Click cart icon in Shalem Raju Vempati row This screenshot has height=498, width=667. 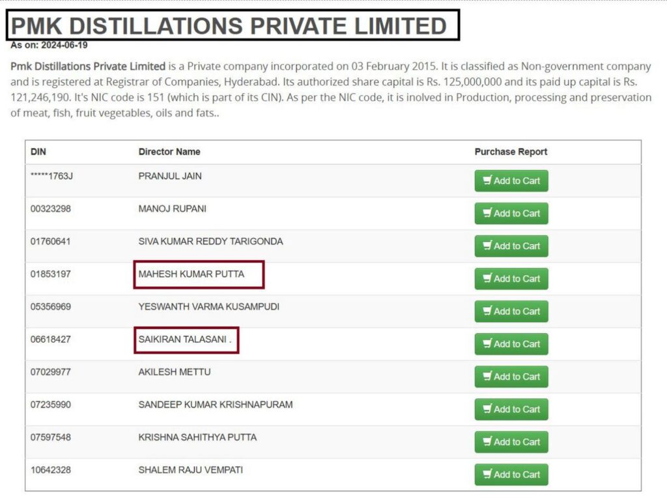[487, 474]
